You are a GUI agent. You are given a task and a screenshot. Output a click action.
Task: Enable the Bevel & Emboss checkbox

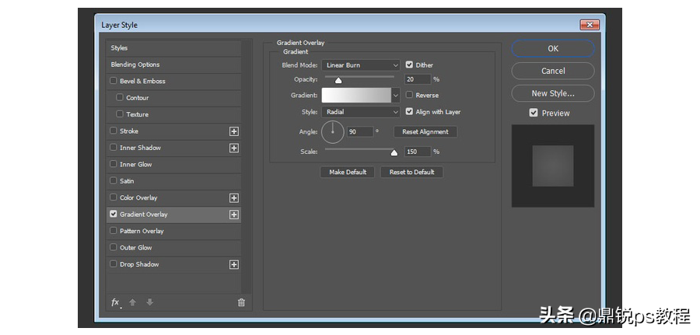tap(114, 81)
